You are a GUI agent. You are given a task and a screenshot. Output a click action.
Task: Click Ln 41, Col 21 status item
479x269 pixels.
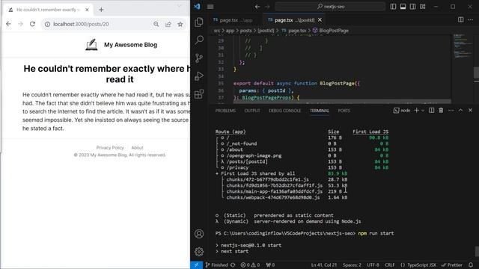coord(324,265)
